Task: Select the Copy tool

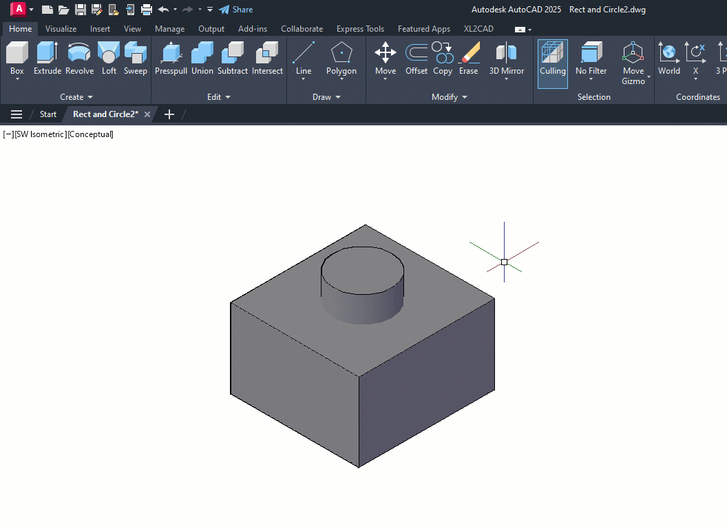Action: tap(443, 58)
